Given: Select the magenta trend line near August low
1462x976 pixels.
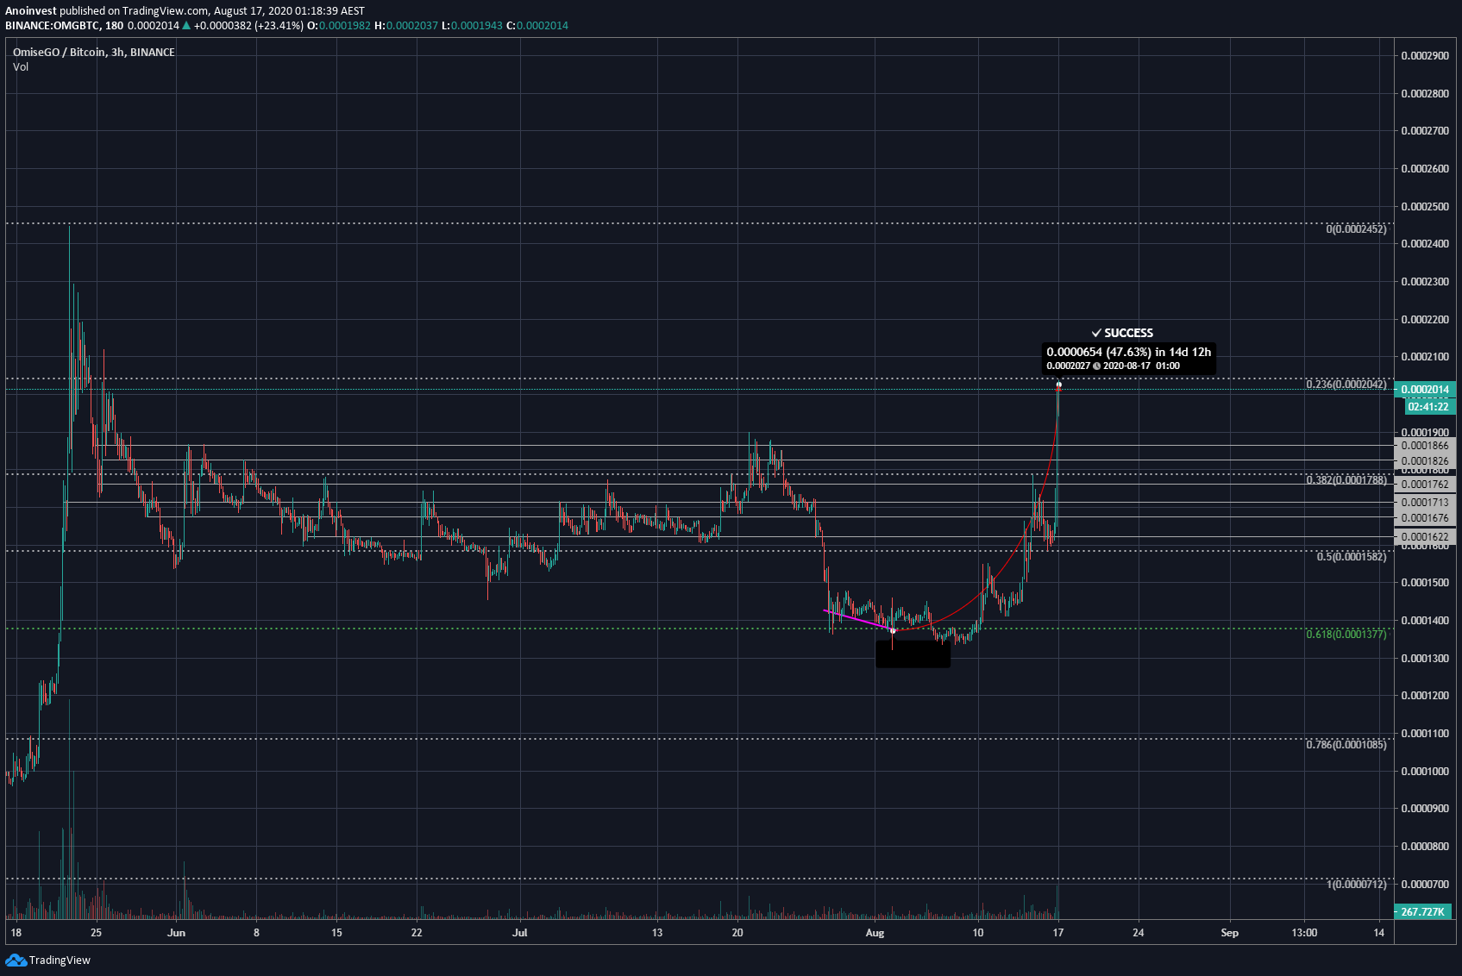Looking at the screenshot, I should pos(856,620).
